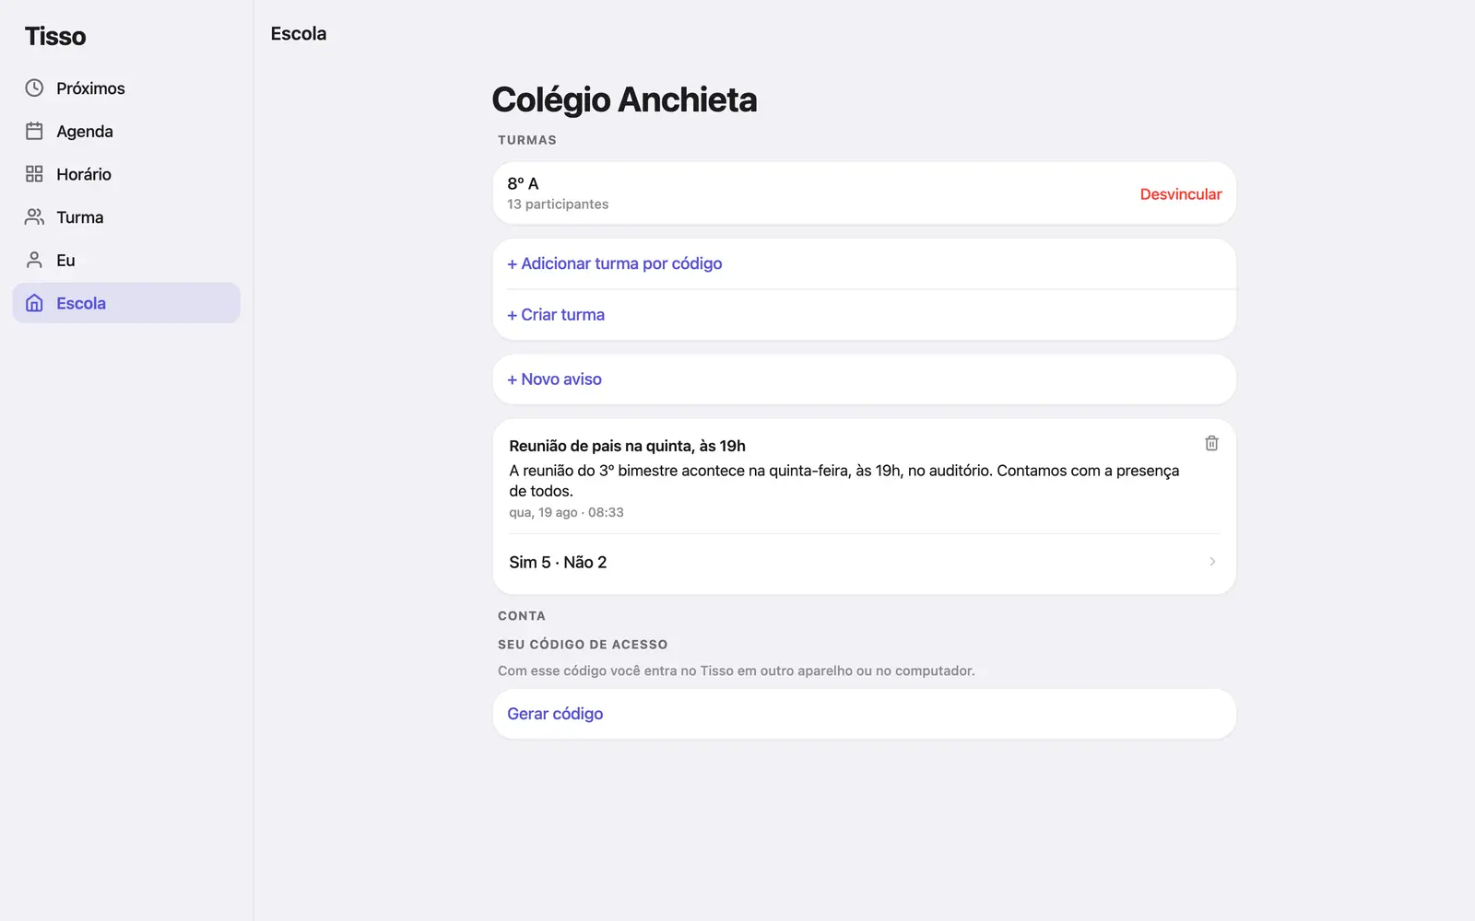Go to the Agenda sidebar section
Image resolution: width=1475 pixels, height=921 pixels.
(126, 131)
